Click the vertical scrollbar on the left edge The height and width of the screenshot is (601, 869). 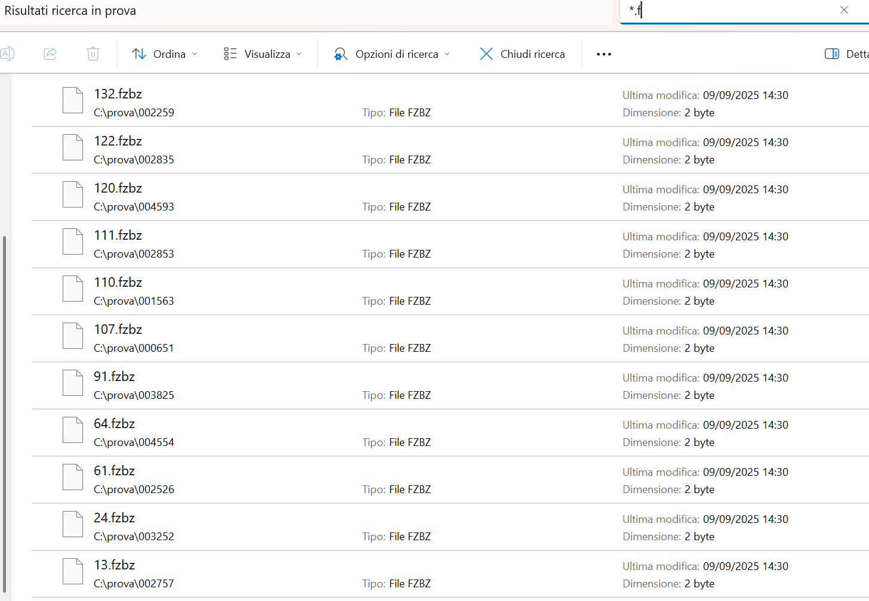(5, 411)
